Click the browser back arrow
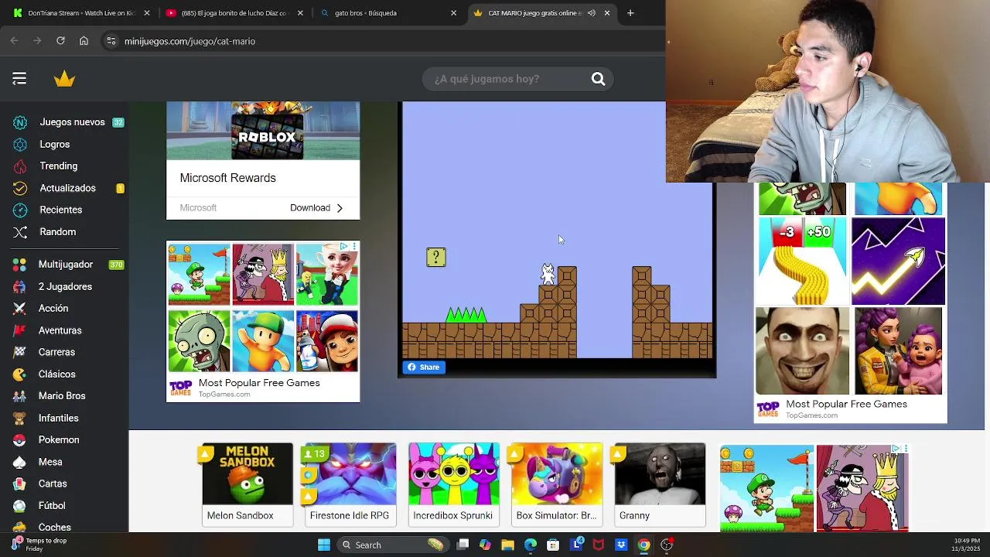The image size is (990, 557). [15, 41]
